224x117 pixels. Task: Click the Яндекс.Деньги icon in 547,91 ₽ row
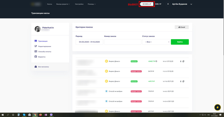106,71
